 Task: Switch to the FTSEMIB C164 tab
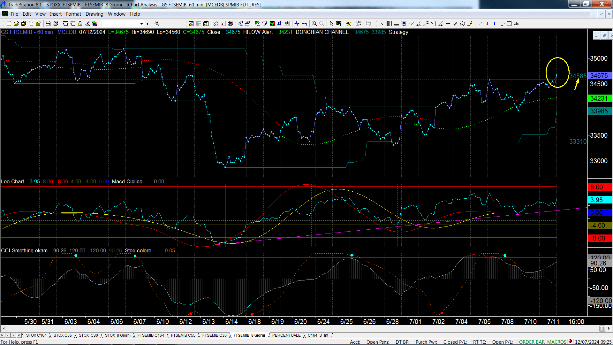coord(151,335)
